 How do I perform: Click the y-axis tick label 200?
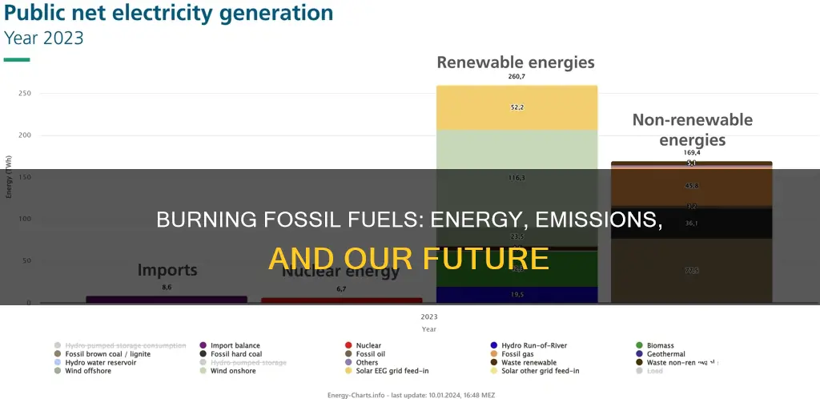coord(25,135)
